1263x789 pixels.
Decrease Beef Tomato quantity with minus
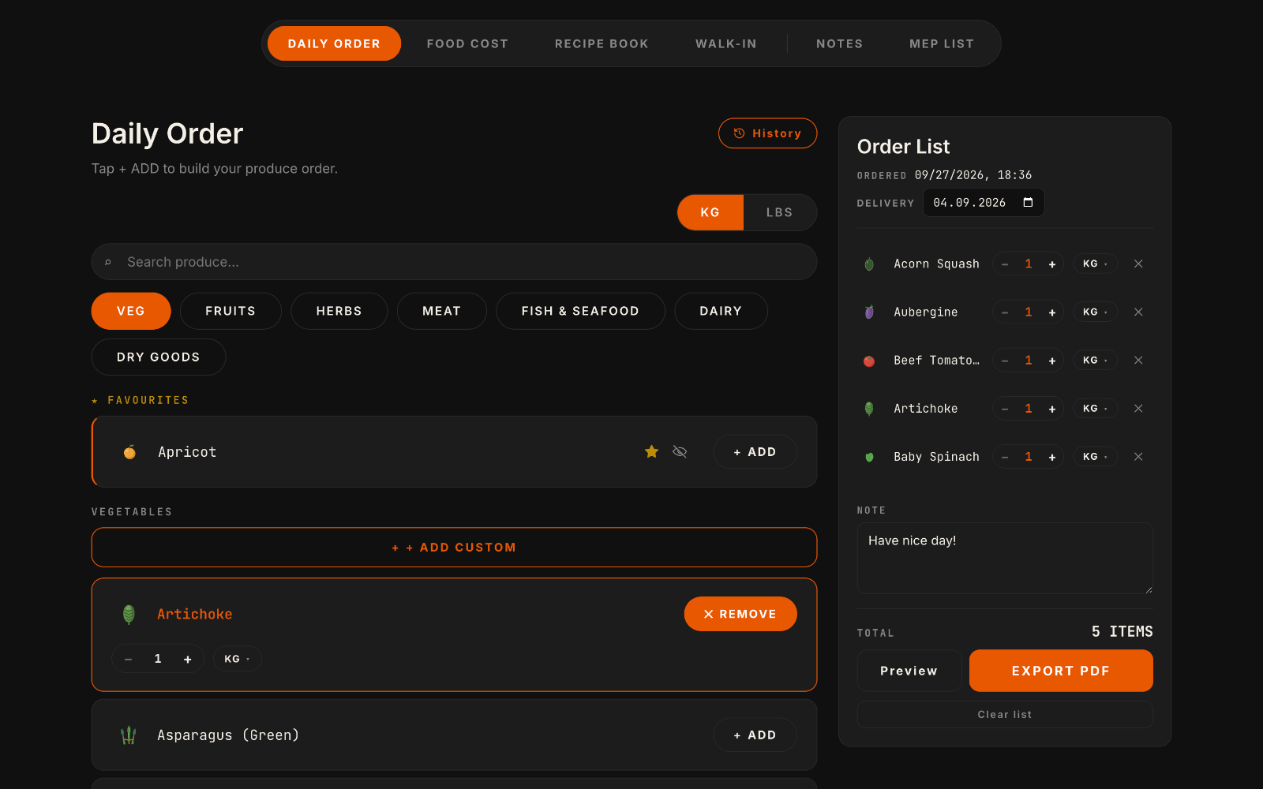click(1005, 361)
